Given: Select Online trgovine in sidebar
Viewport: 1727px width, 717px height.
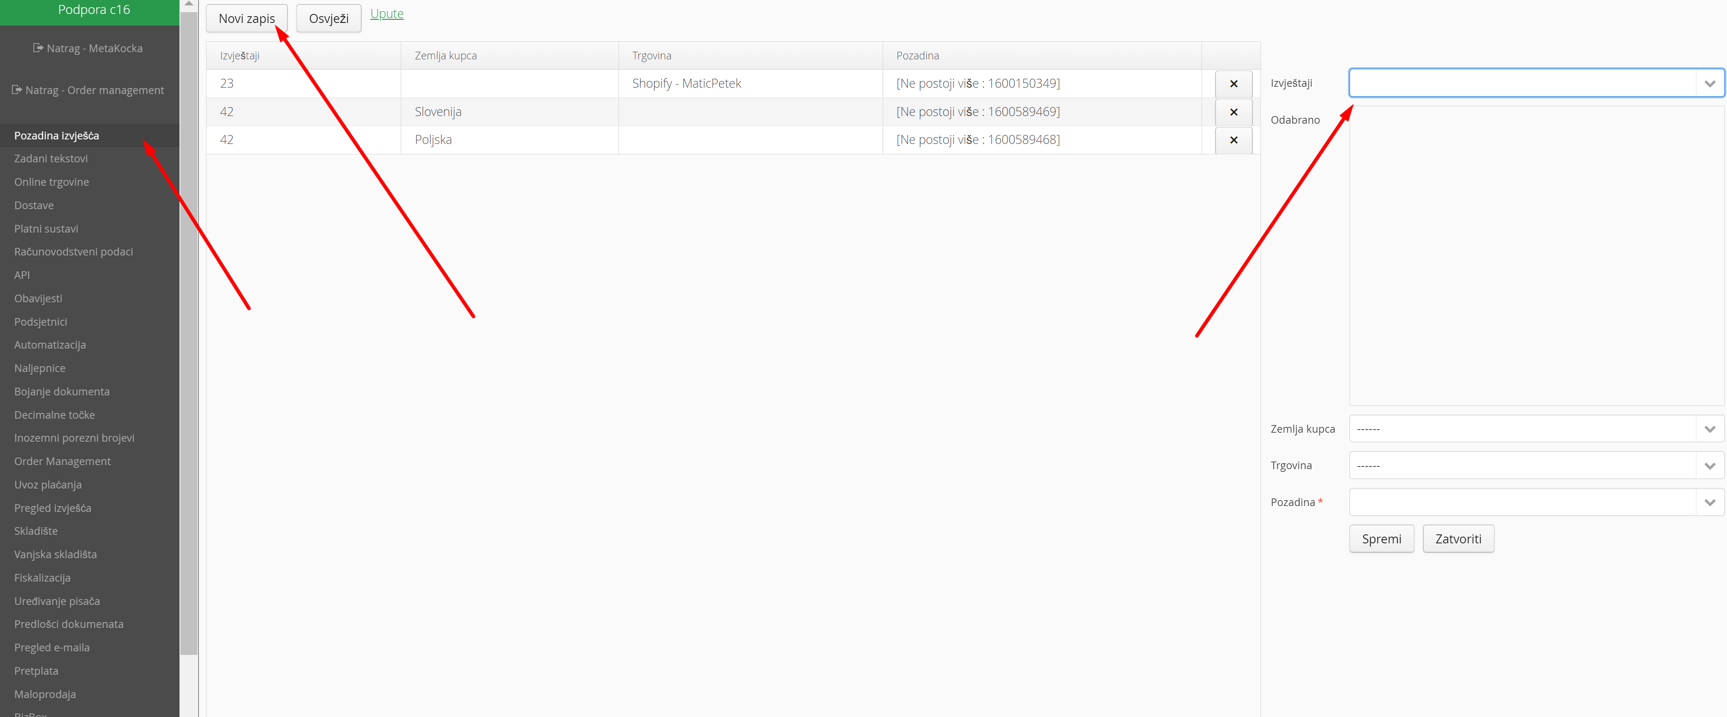Looking at the screenshot, I should (52, 182).
